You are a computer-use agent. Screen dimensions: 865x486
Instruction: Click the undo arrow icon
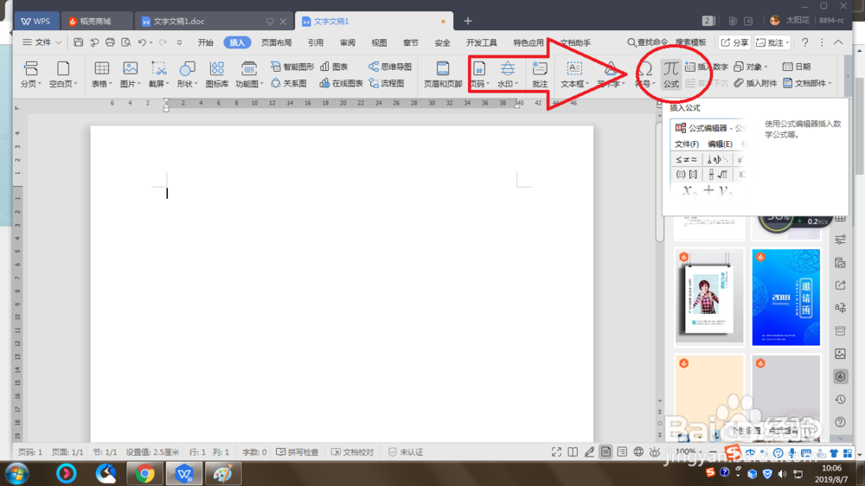142,42
